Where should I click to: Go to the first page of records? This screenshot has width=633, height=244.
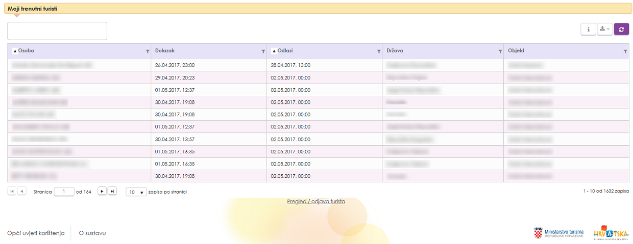pyautogui.click(x=12, y=191)
